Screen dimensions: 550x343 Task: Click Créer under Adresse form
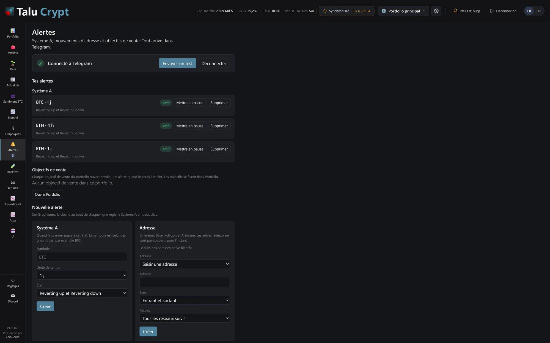pyautogui.click(x=148, y=331)
